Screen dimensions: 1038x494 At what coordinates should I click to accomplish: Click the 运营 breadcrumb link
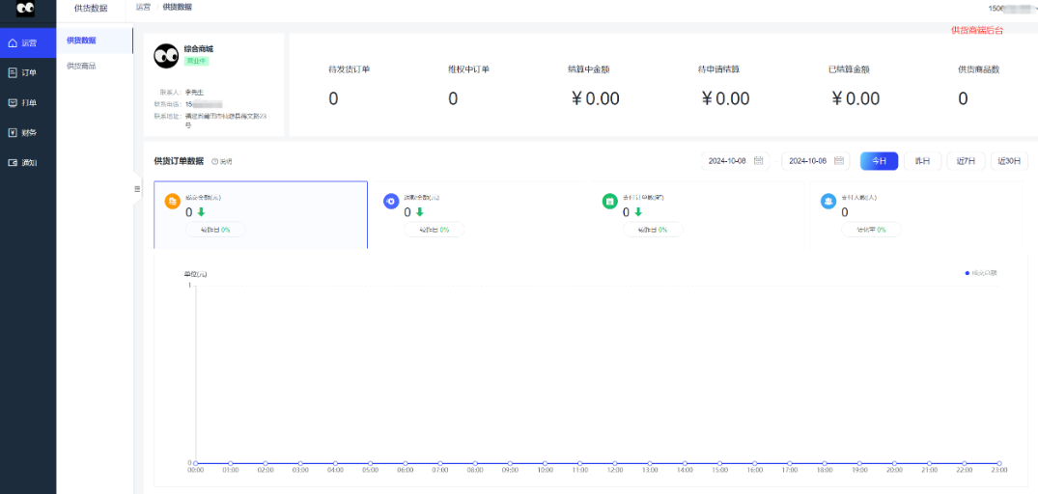[x=143, y=7]
